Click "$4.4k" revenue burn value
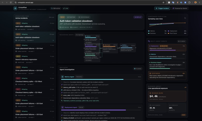Image resolution: width=202 pixels, height=121 pixels. (x=154, y=96)
